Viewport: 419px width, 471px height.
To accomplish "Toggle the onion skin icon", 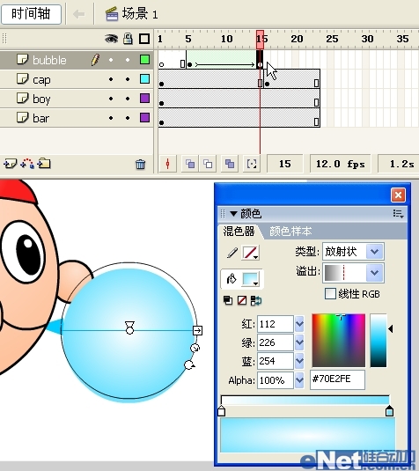I will pyautogui.click(x=190, y=164).
